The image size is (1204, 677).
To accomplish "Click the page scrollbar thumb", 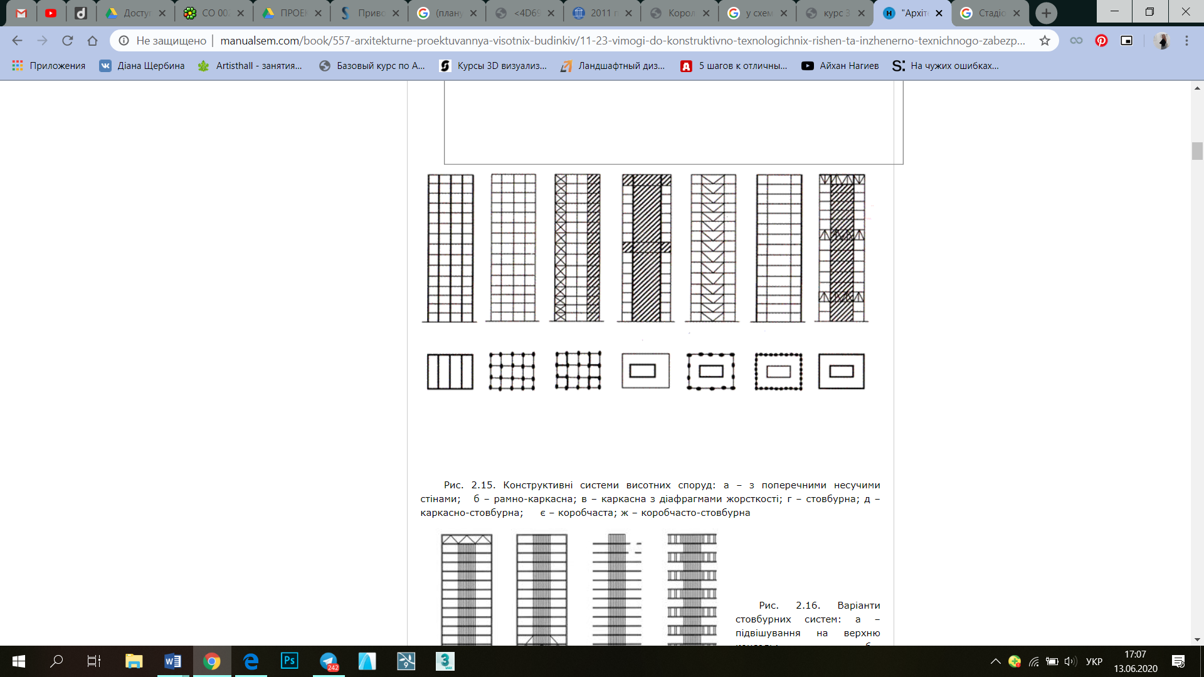I will click(1197, 151).
